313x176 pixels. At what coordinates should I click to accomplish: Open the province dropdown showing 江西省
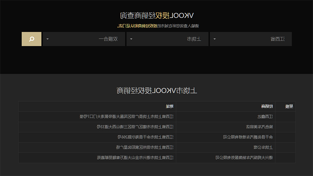(x=251, y=39)
